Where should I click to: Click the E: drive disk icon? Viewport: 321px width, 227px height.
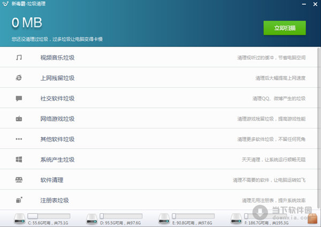[164, 218]
